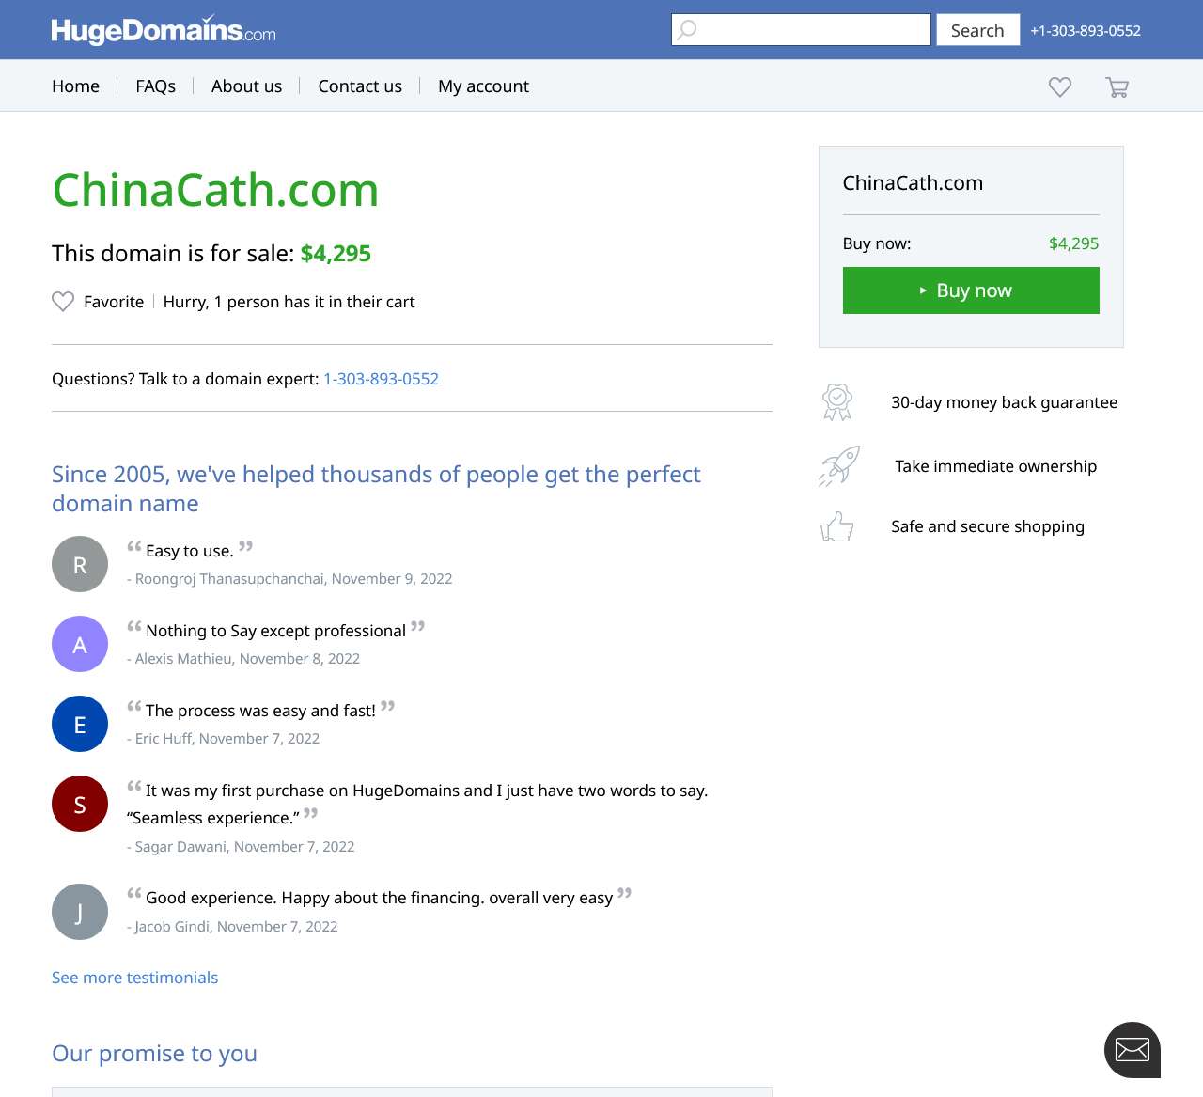Click Roongroj Thanasupchanchai attribution line
Viewport: 1203px width, 1097px height.
coord(289,579)
